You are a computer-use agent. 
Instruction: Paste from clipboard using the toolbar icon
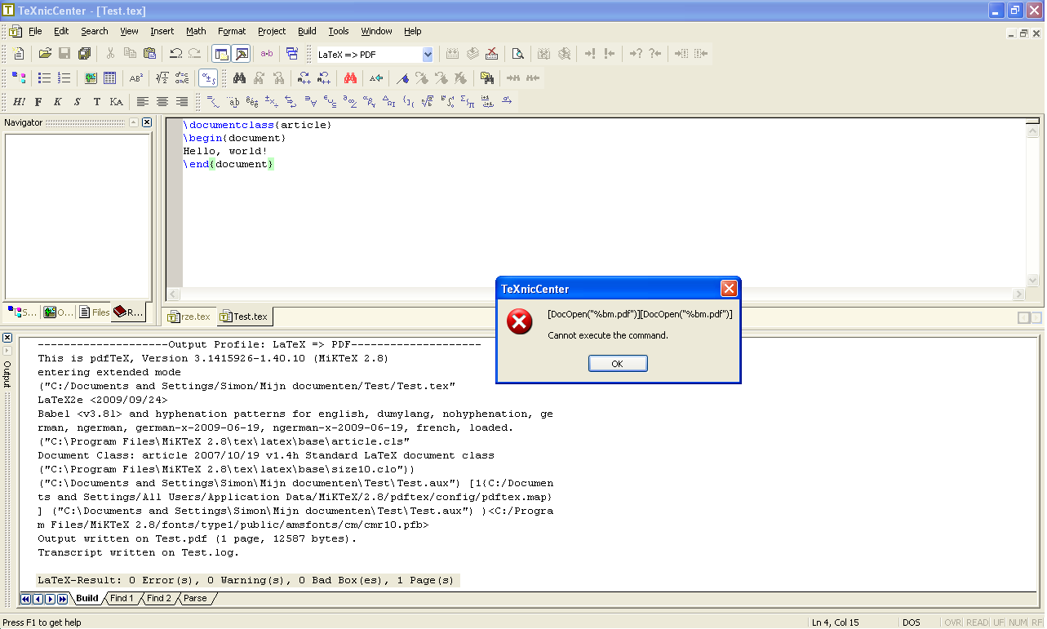coord(149,54)
